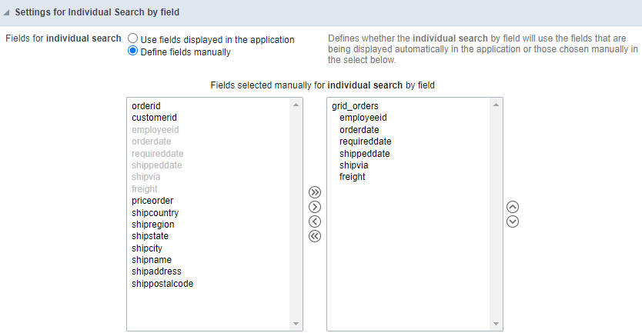This screenshot has height=333, width=642.
Task: Select priceorder in the available fields
Action: tap(152, 201)
